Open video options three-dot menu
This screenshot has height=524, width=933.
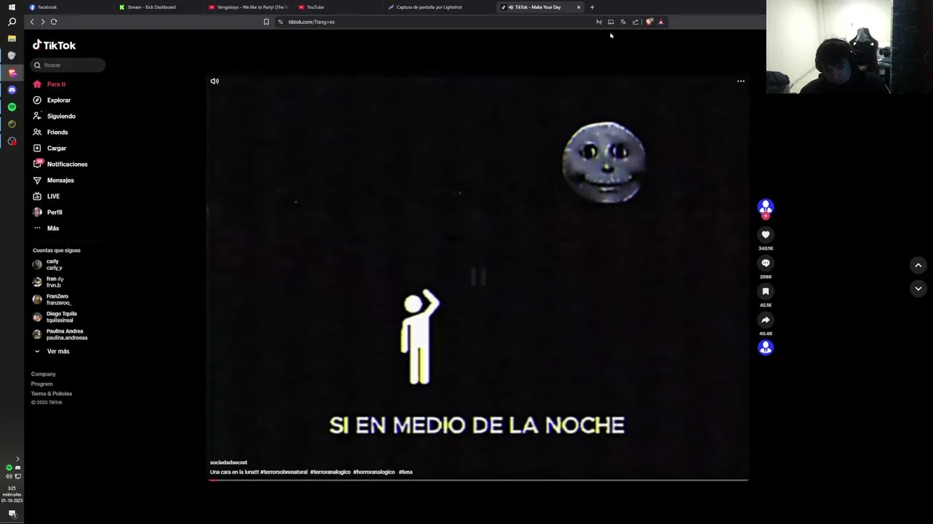point(741,81)
